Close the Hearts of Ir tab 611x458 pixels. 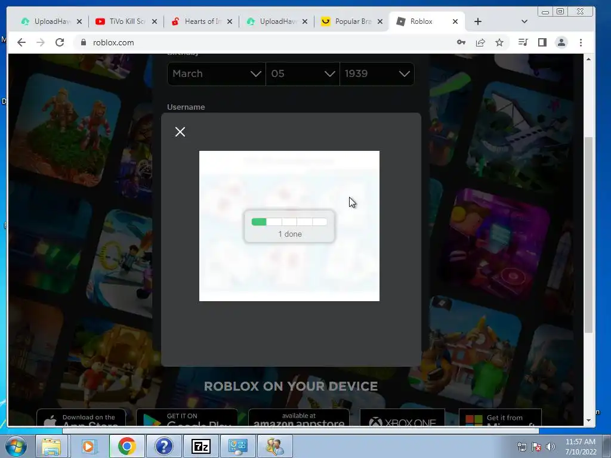[x=230, y=21]
